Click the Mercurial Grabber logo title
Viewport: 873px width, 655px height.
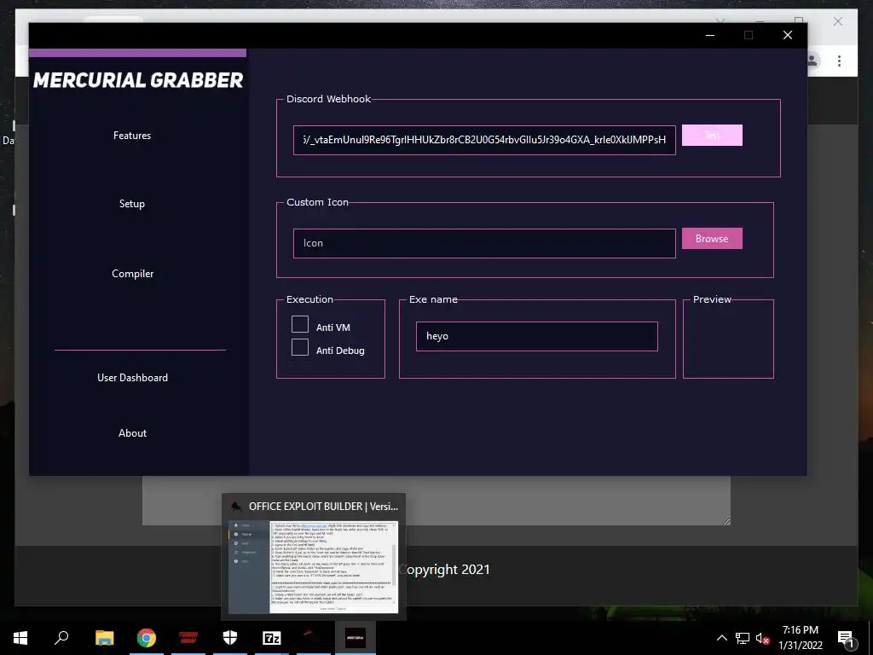[138, 80]
